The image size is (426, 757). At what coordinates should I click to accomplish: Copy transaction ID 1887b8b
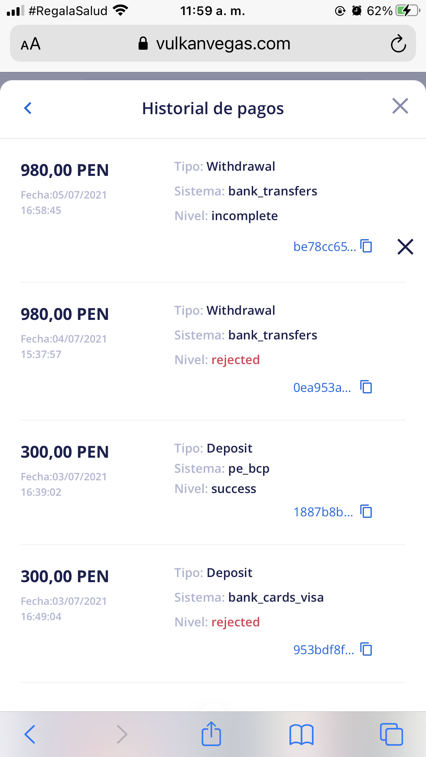[366, 512]
